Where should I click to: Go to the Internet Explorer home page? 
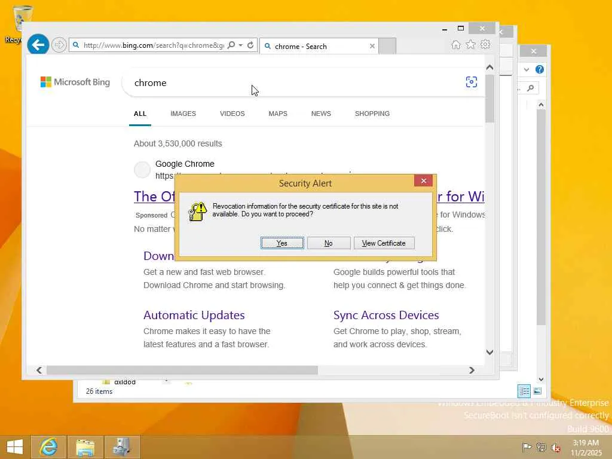pos(455,45)
